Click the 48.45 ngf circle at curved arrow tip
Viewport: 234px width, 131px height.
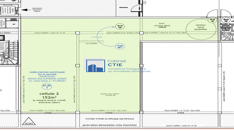point(120,27)
